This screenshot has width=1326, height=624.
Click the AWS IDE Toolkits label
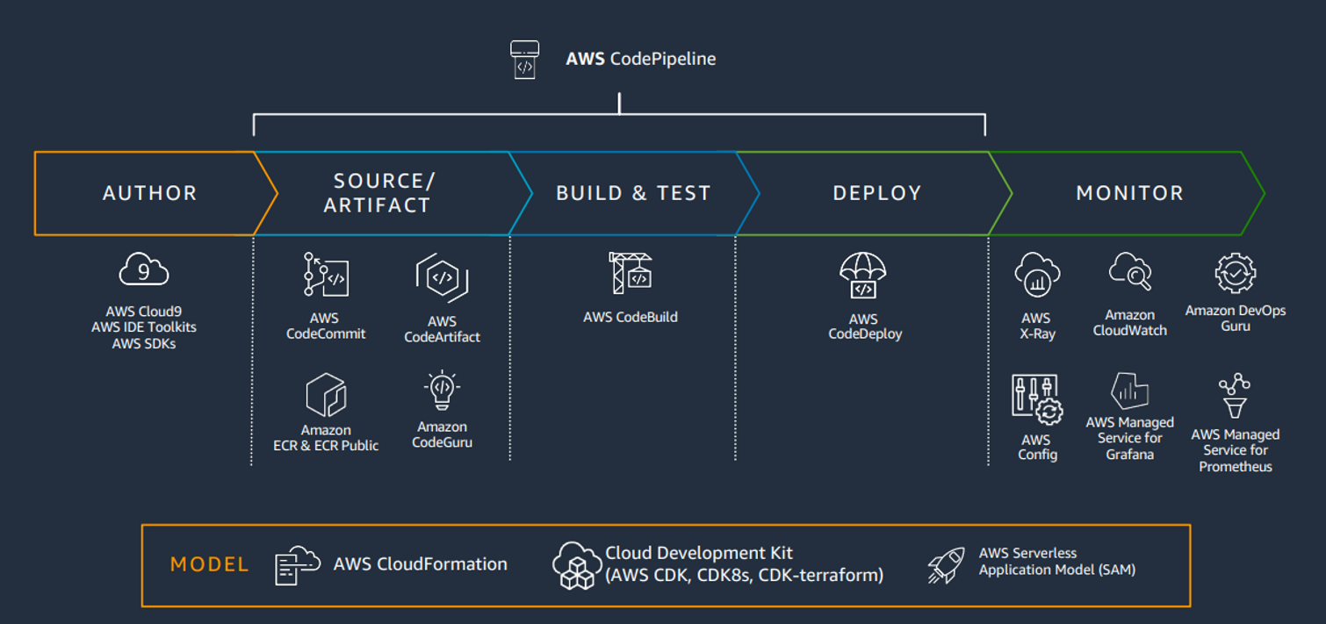pyautogui.click(x=144, y=327)
